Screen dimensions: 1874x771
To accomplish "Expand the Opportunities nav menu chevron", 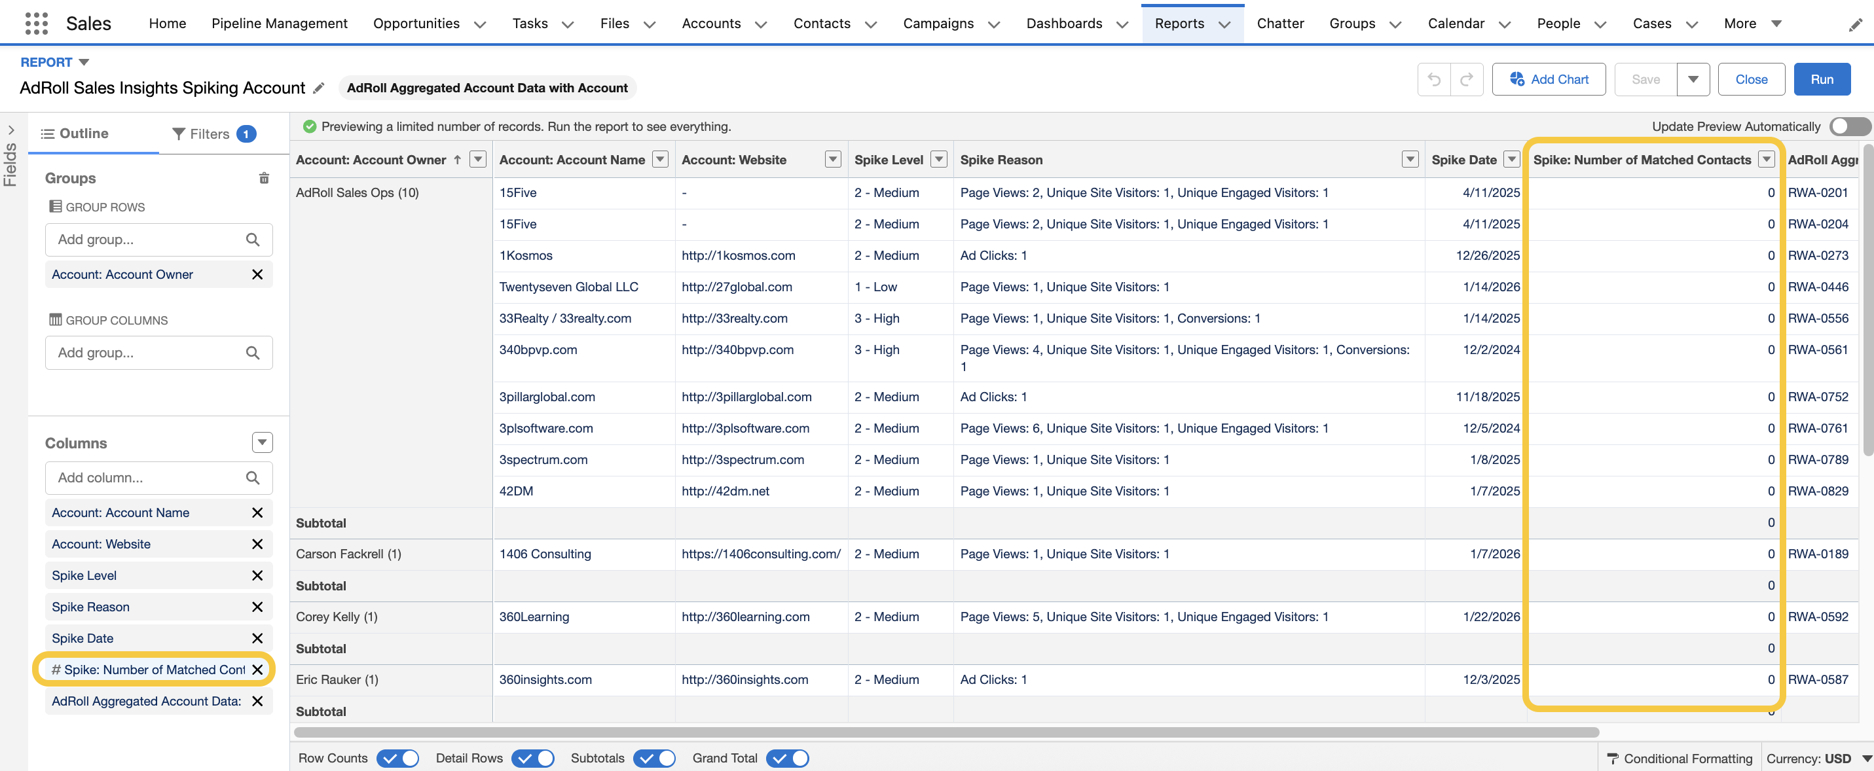I will tap(480, 24).
